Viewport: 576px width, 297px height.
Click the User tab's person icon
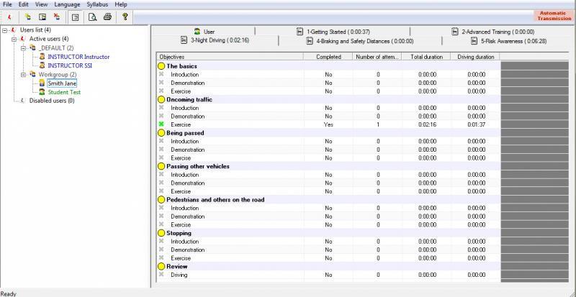[x=197, y=32]
